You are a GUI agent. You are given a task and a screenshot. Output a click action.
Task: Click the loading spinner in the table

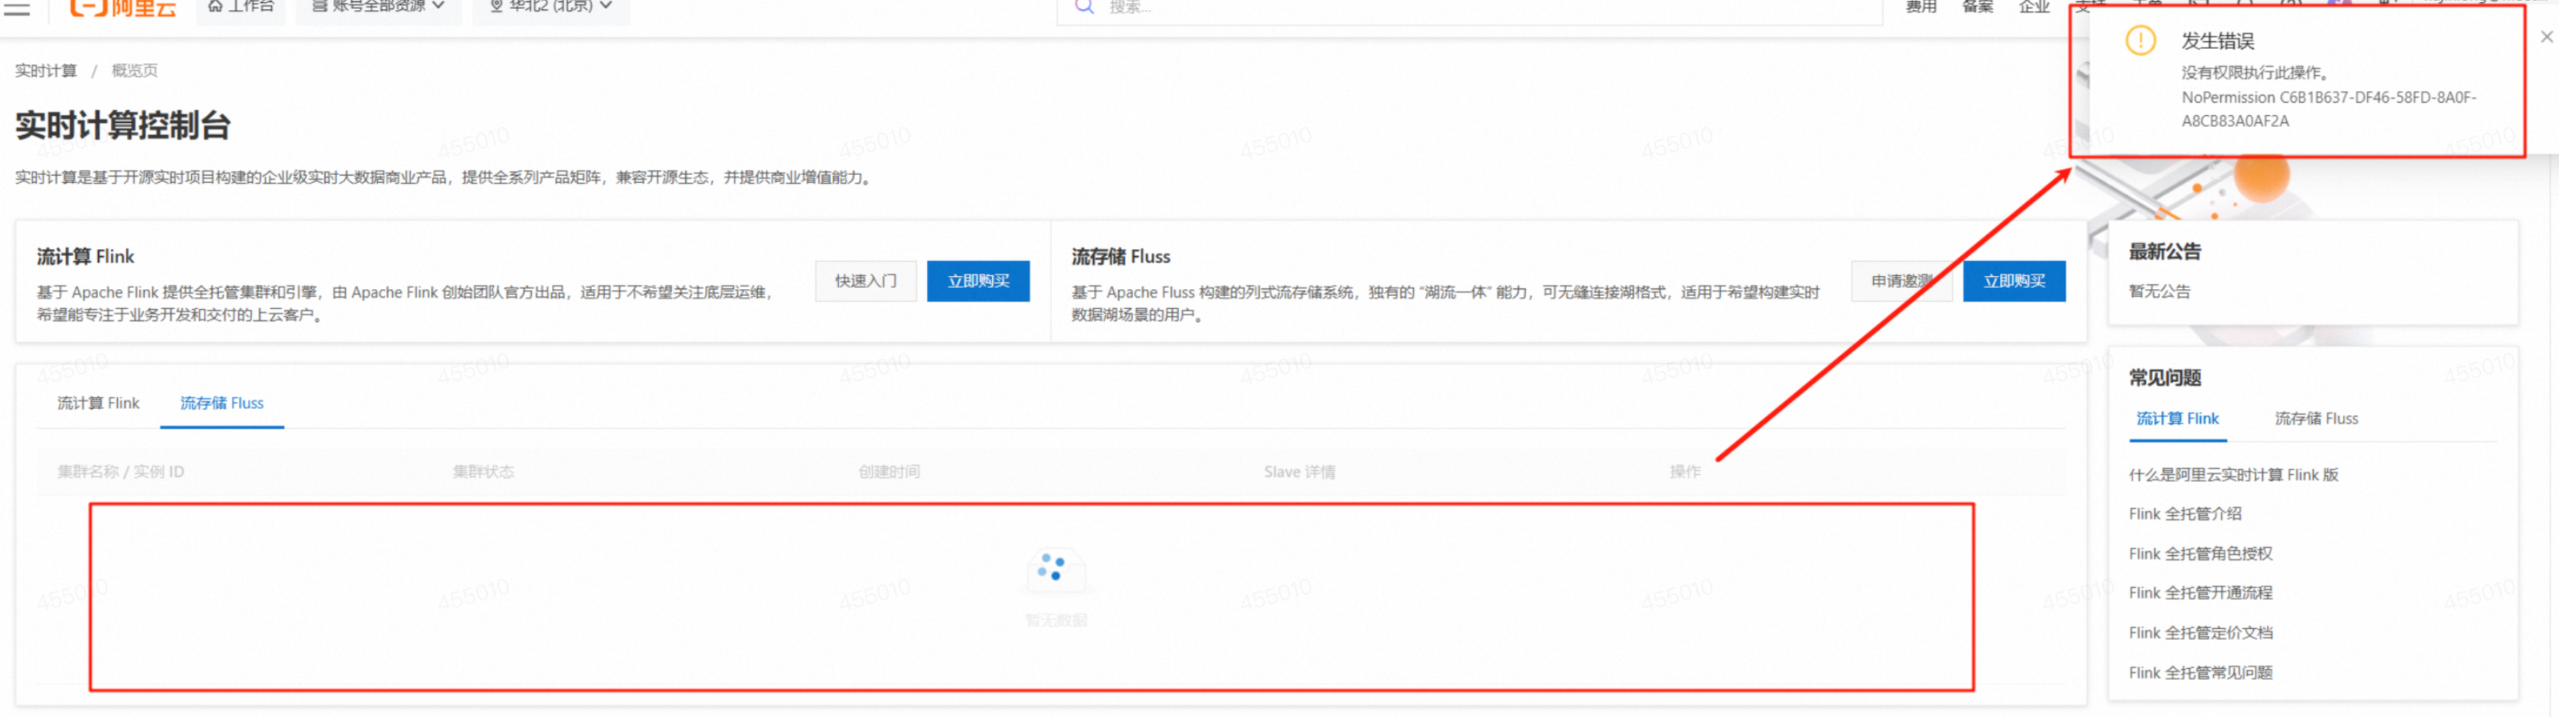pos(1051,567)
